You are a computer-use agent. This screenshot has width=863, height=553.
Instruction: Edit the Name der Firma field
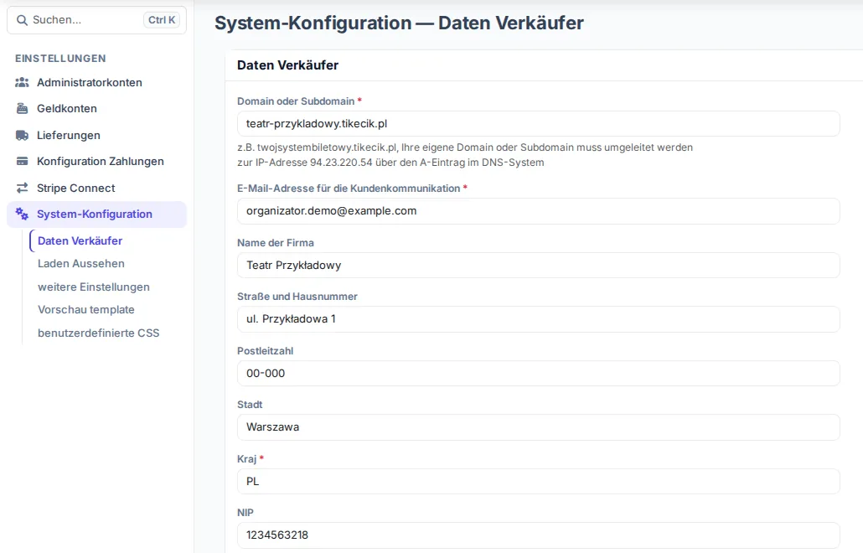coord(538,266)
